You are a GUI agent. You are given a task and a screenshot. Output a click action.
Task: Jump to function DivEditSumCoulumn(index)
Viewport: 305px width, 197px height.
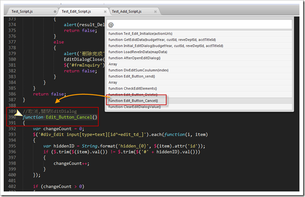(x=199, y=70)
